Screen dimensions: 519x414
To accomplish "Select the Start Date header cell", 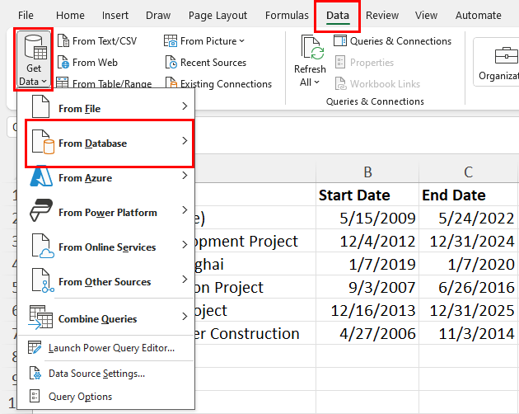I will [367, 195].
